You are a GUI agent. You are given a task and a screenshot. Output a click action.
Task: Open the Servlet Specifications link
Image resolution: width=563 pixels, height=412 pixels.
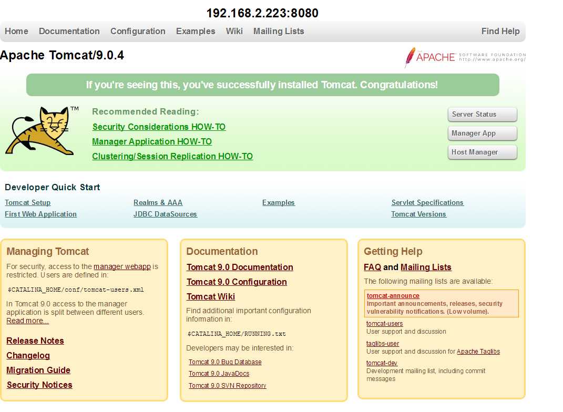click(x=427, y=202)
